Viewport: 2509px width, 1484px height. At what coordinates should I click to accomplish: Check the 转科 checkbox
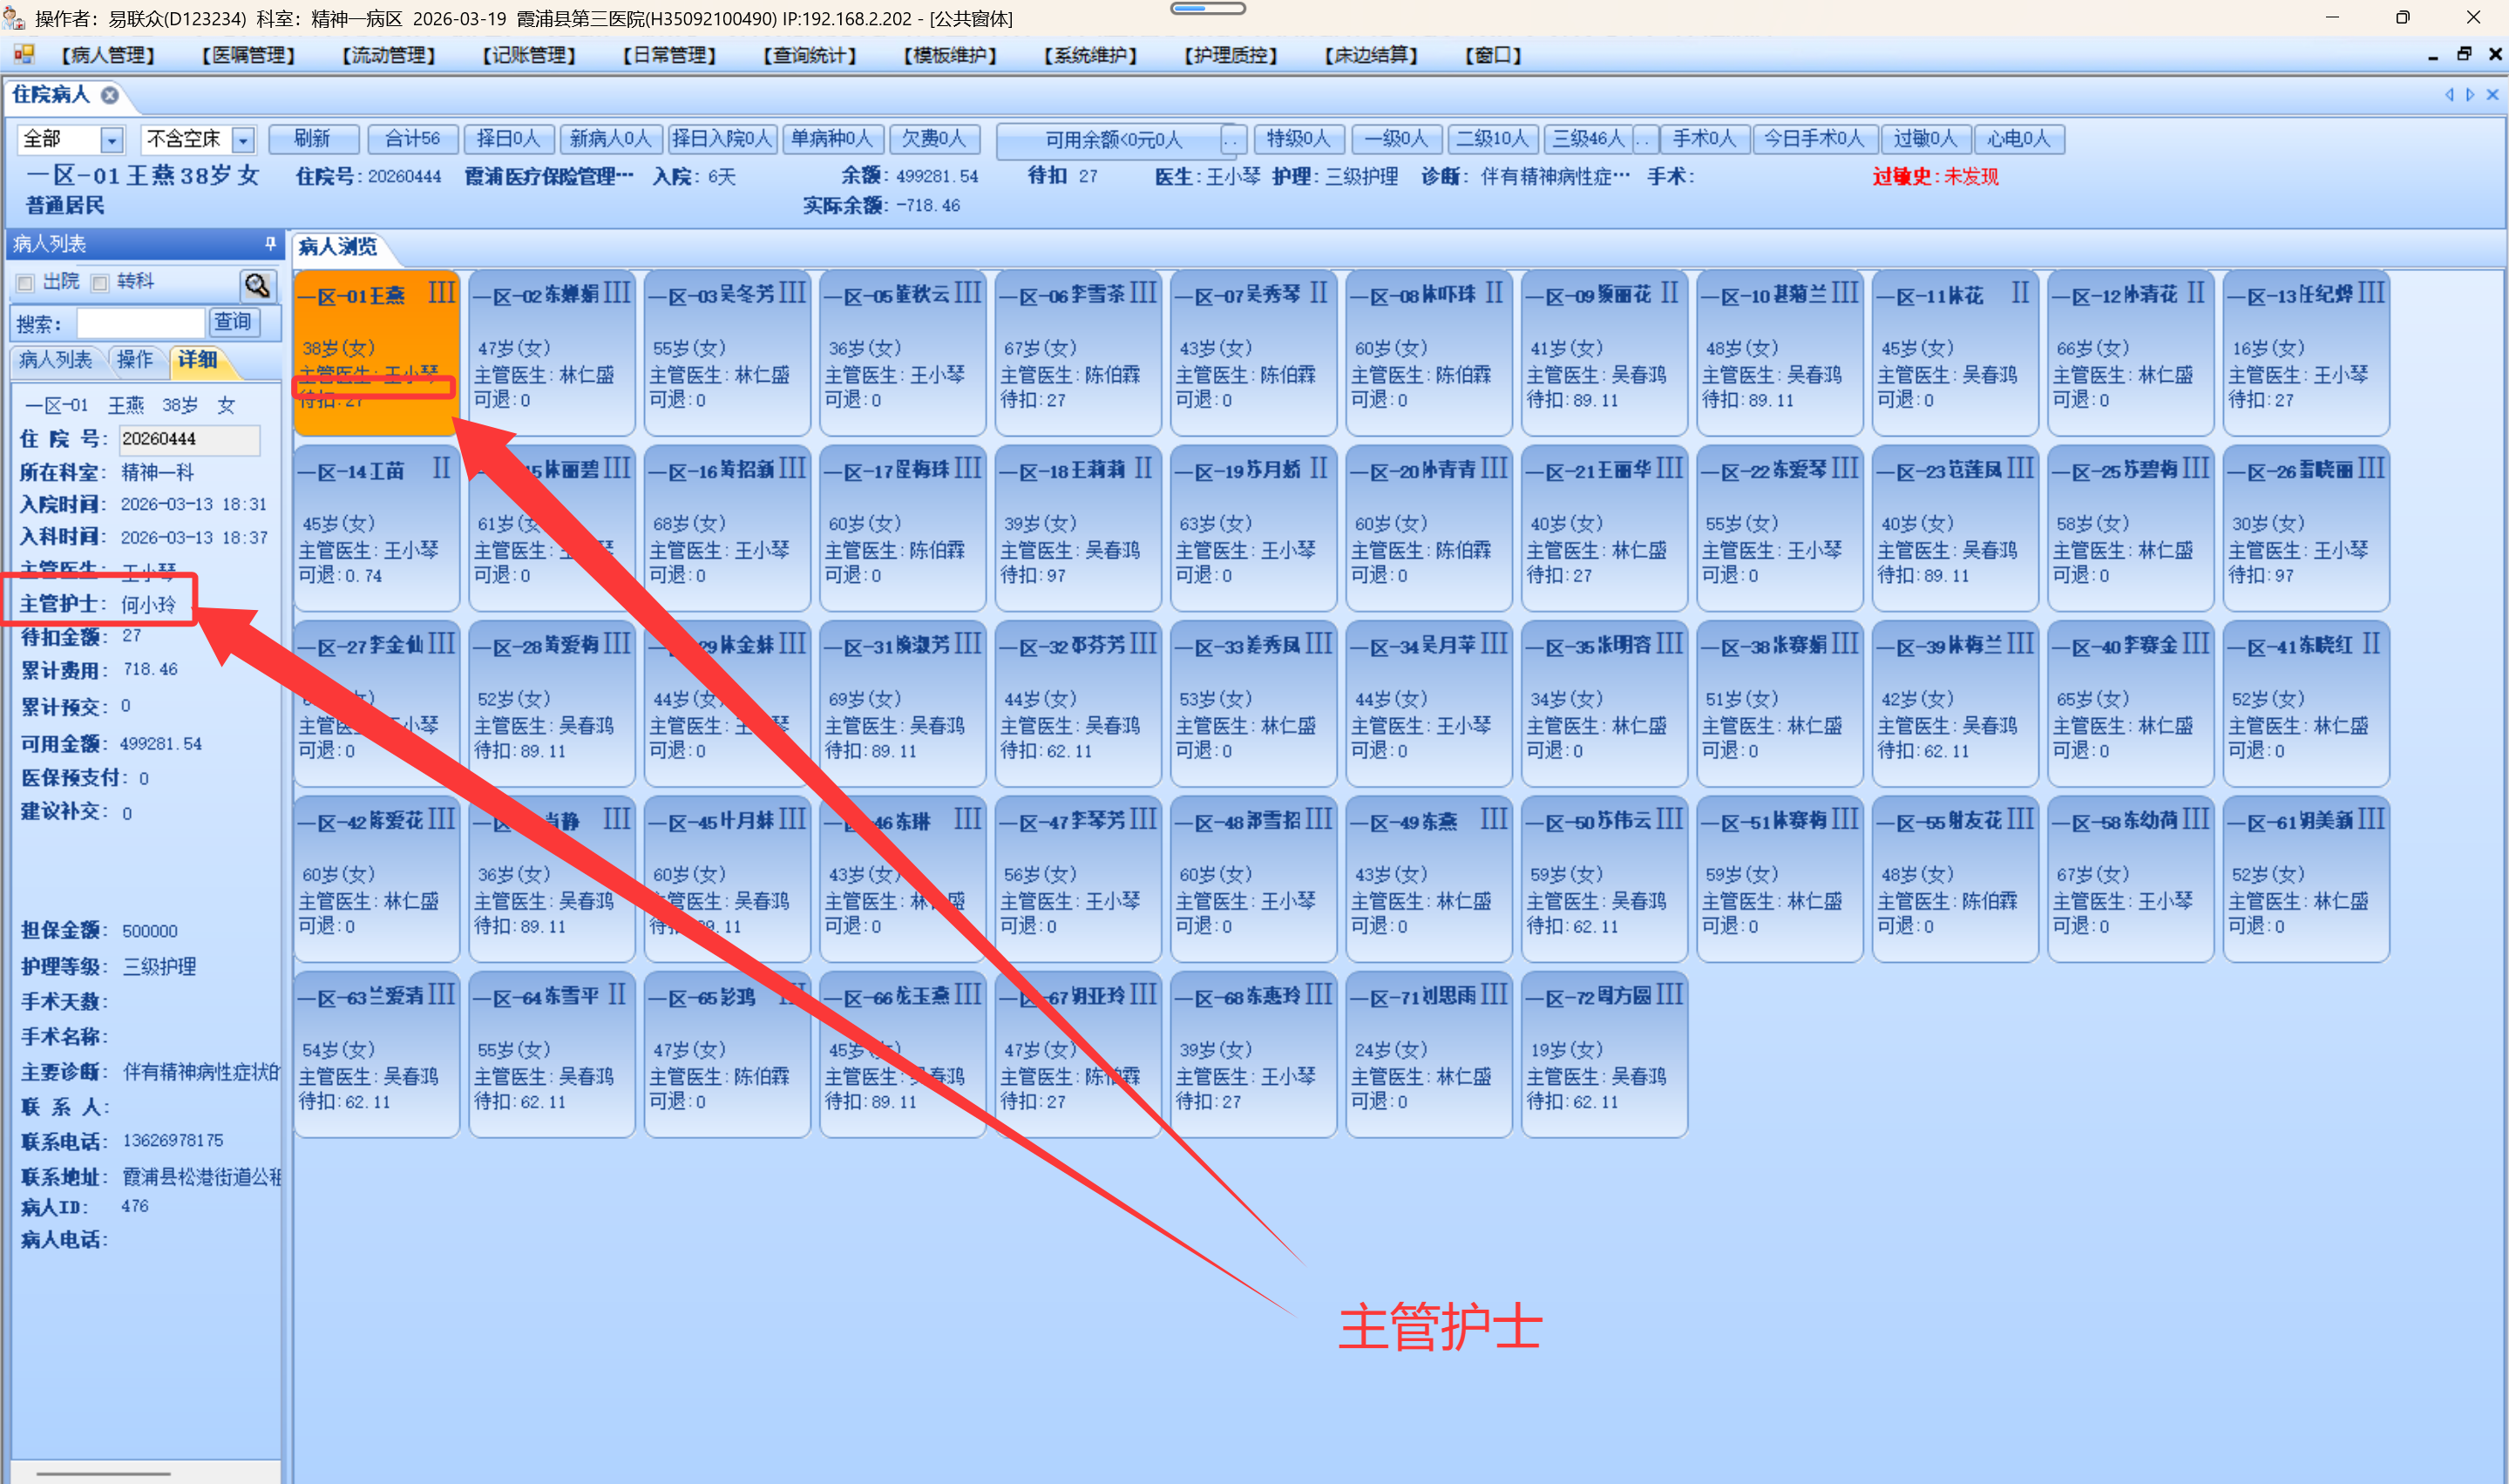point(100,283)
